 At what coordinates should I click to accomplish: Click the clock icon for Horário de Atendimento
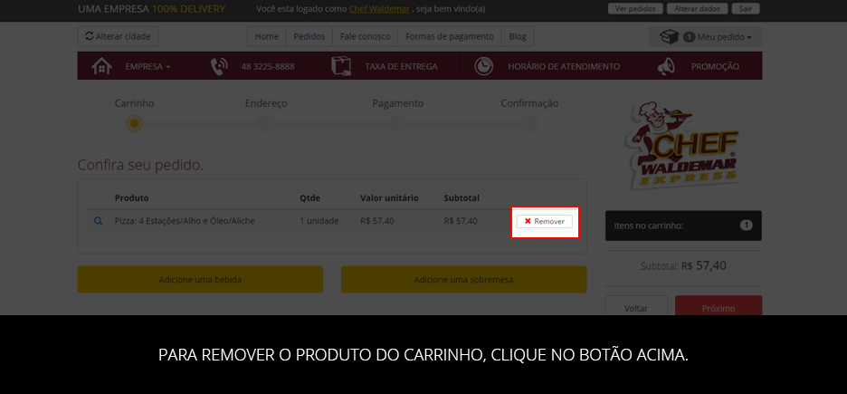pos(483,66)
